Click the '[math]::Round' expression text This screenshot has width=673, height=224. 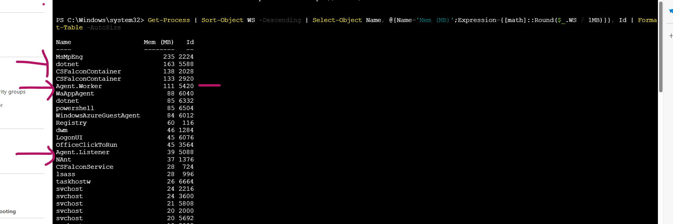point(530,20)
